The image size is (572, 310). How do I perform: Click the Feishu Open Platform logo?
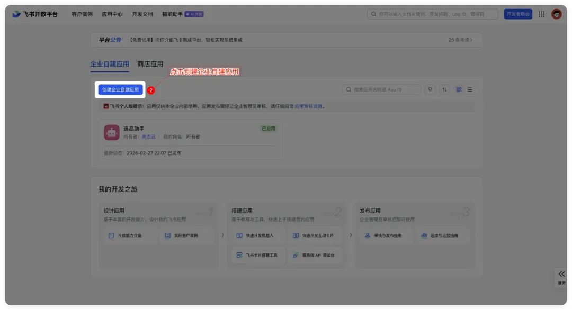click(x=35, y=14)
